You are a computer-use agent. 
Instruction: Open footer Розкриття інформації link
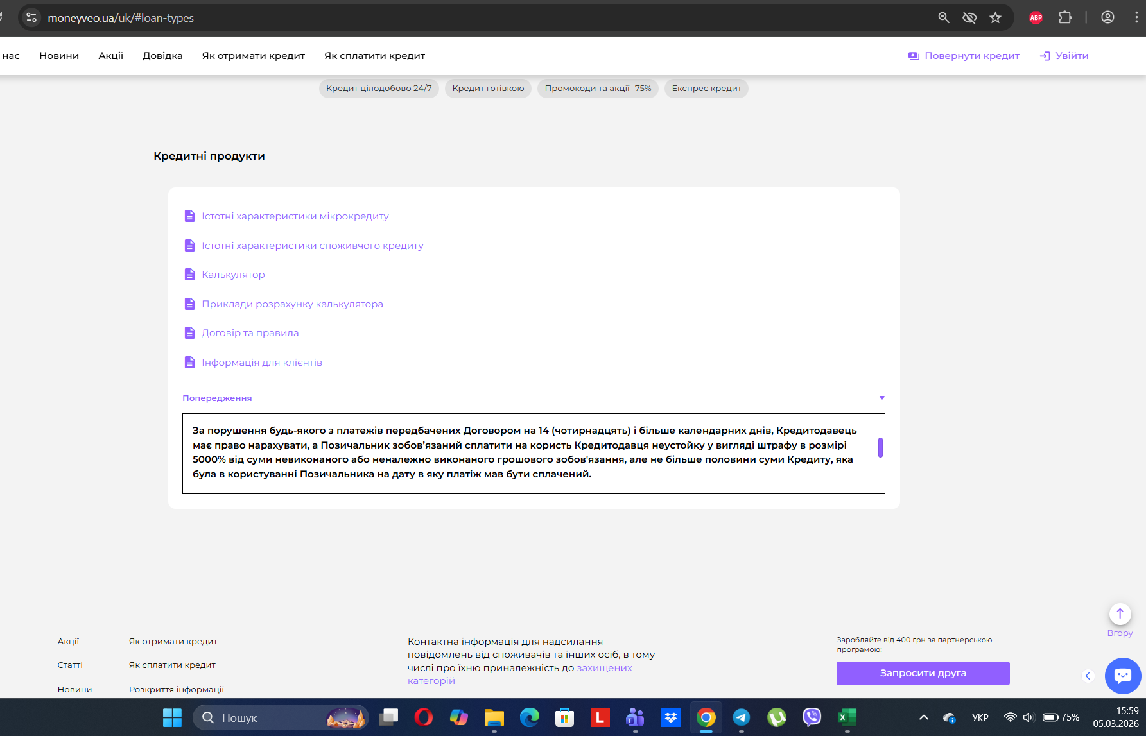(177, 690)
